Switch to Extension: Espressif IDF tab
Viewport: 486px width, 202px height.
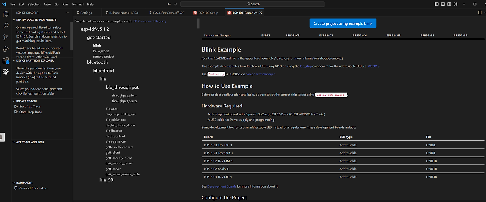pos(167,13)
